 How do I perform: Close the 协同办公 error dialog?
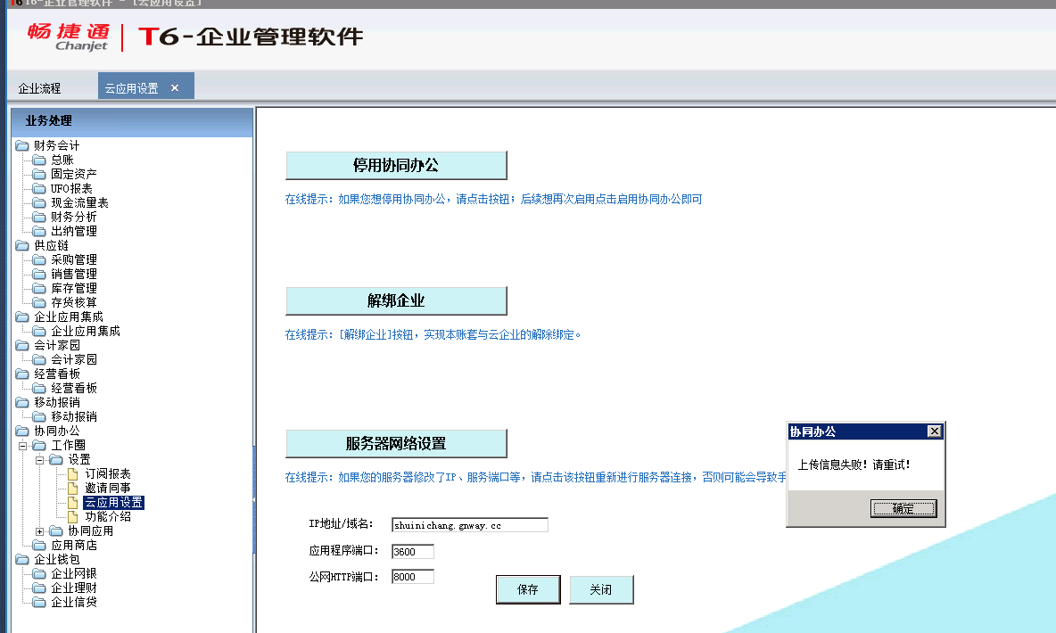(934, 431)
